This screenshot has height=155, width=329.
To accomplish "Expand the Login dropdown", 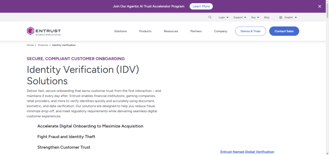I will pos(224,18).
